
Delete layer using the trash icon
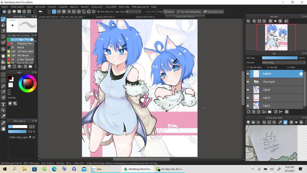[x=287, y=112]
